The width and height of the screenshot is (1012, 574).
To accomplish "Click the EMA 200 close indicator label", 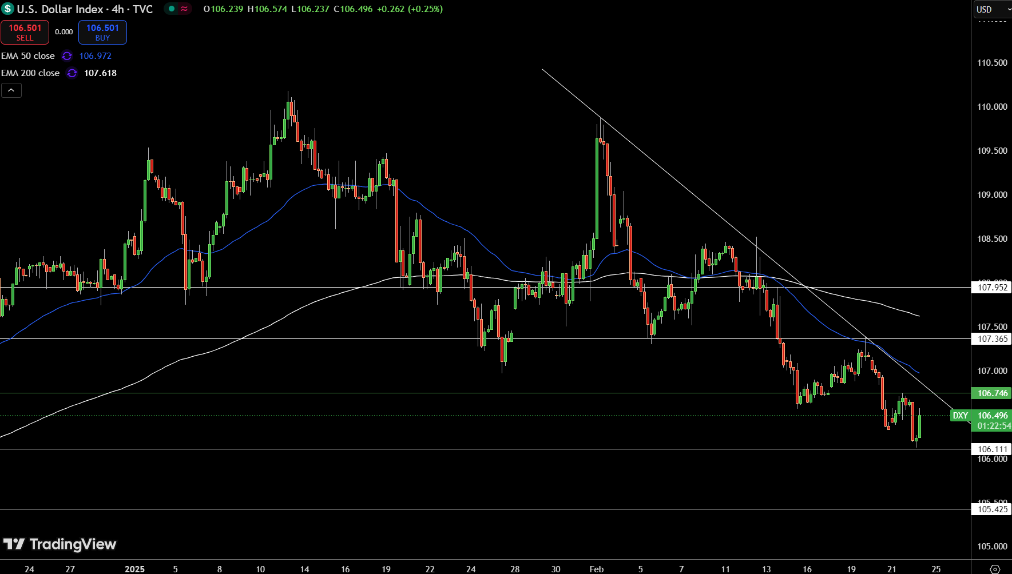I will pyautogui.click(x=30, y=73).
